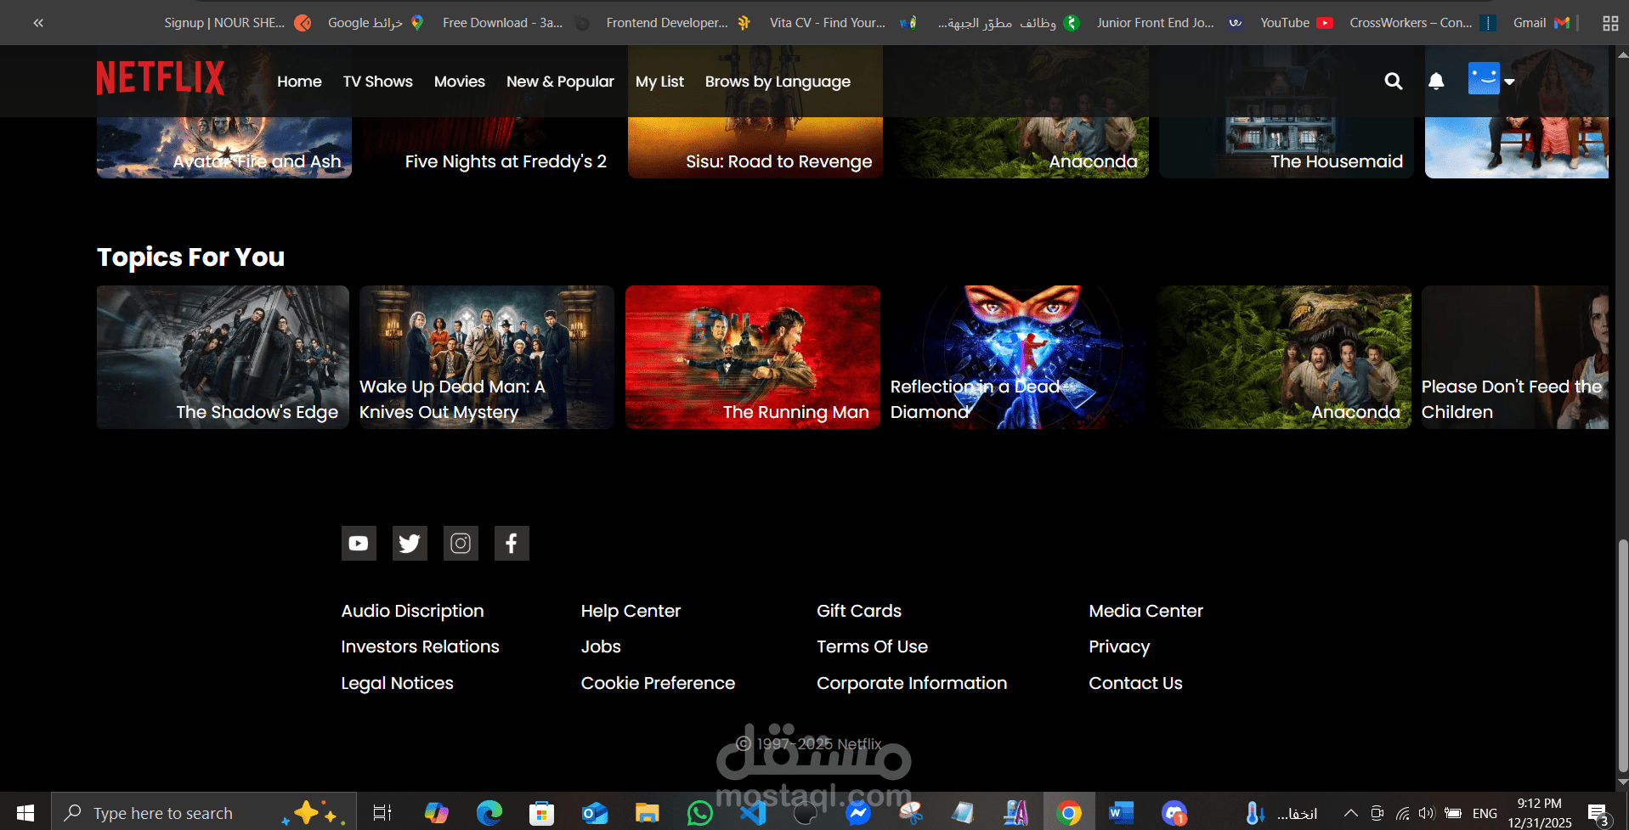
Task: Open Vita CV - Find Your... bookmark
Action: (843, 23)
